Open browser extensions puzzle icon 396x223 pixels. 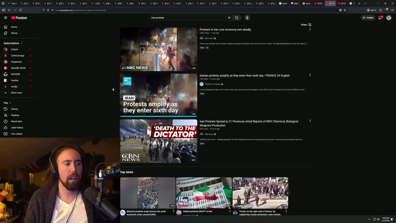coord(381,10)
